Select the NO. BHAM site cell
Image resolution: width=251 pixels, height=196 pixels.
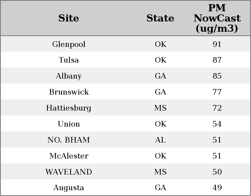[69, 140]
